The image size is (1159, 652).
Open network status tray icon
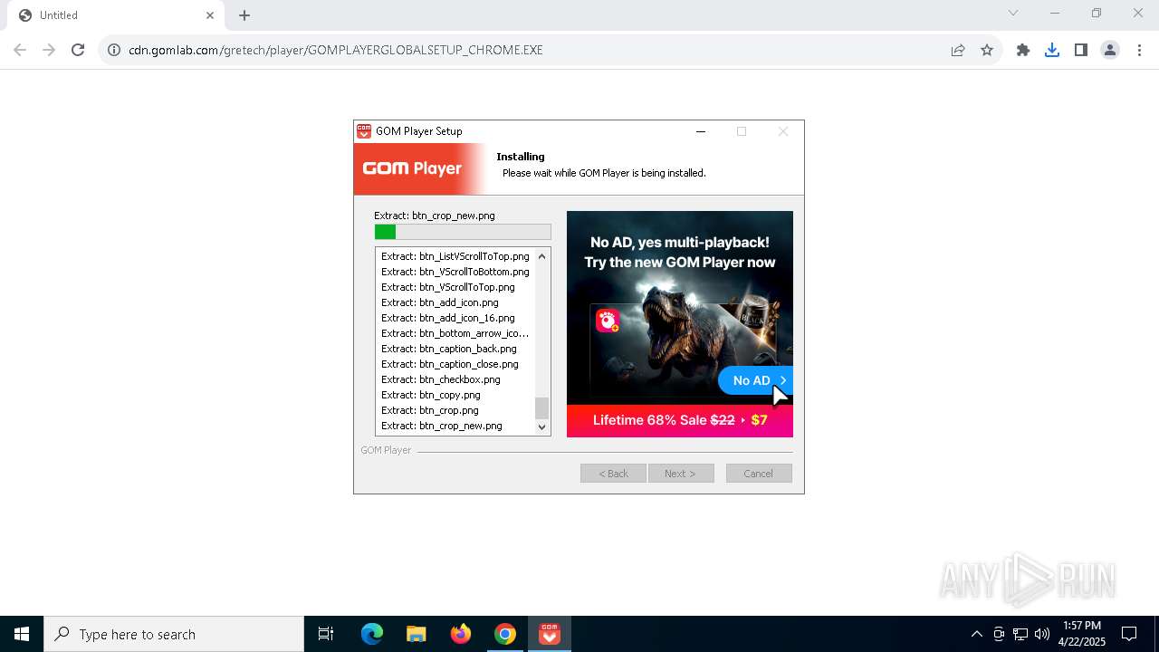click(1020, 634)
